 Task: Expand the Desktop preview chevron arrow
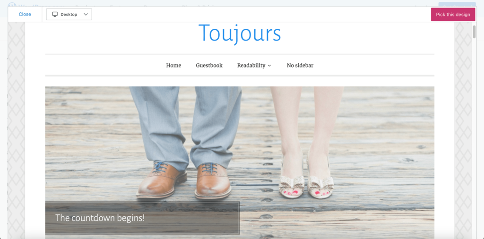tap(86, 14)
